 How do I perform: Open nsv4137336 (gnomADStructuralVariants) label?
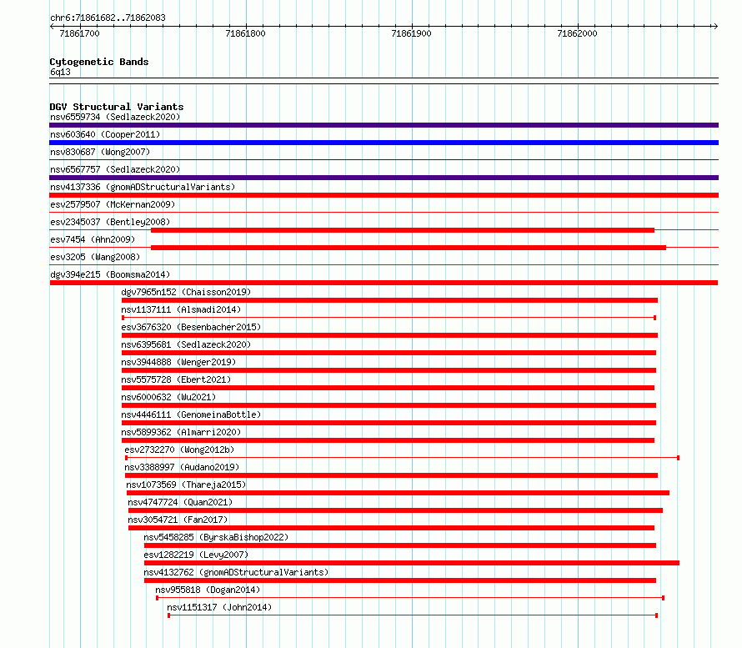point(143,187)
